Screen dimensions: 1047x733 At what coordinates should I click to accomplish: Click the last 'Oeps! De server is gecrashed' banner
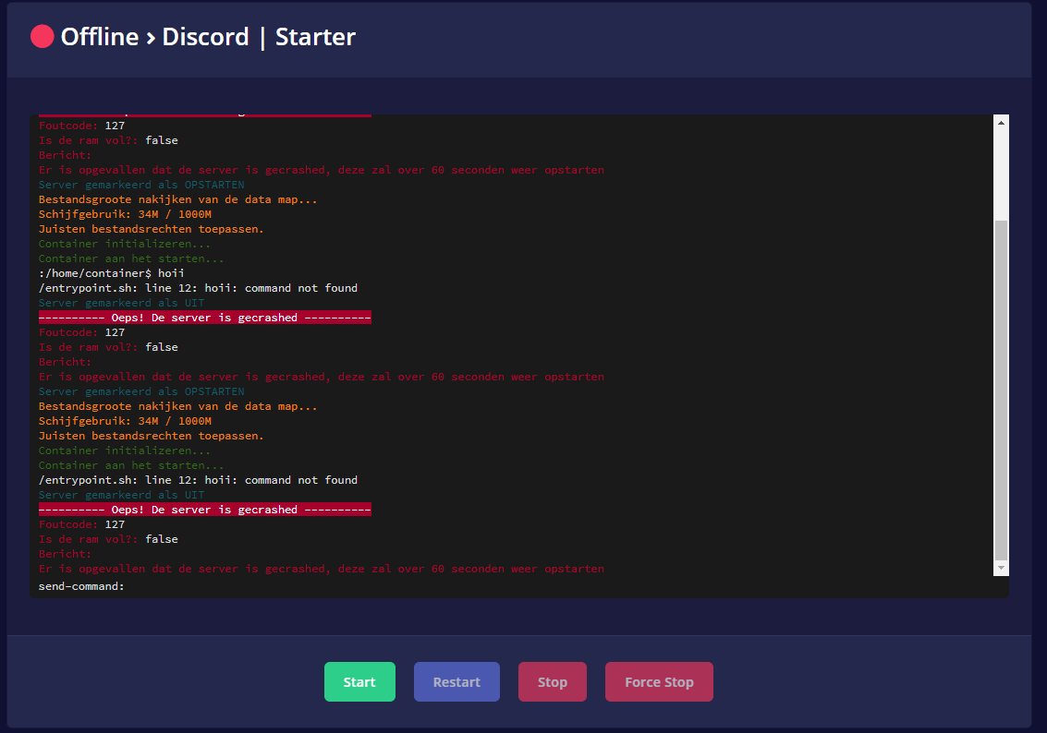[x=204, y=510]
